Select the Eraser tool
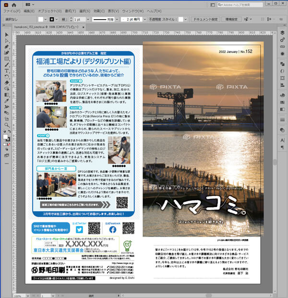The image size is (288, 298). 7,83
